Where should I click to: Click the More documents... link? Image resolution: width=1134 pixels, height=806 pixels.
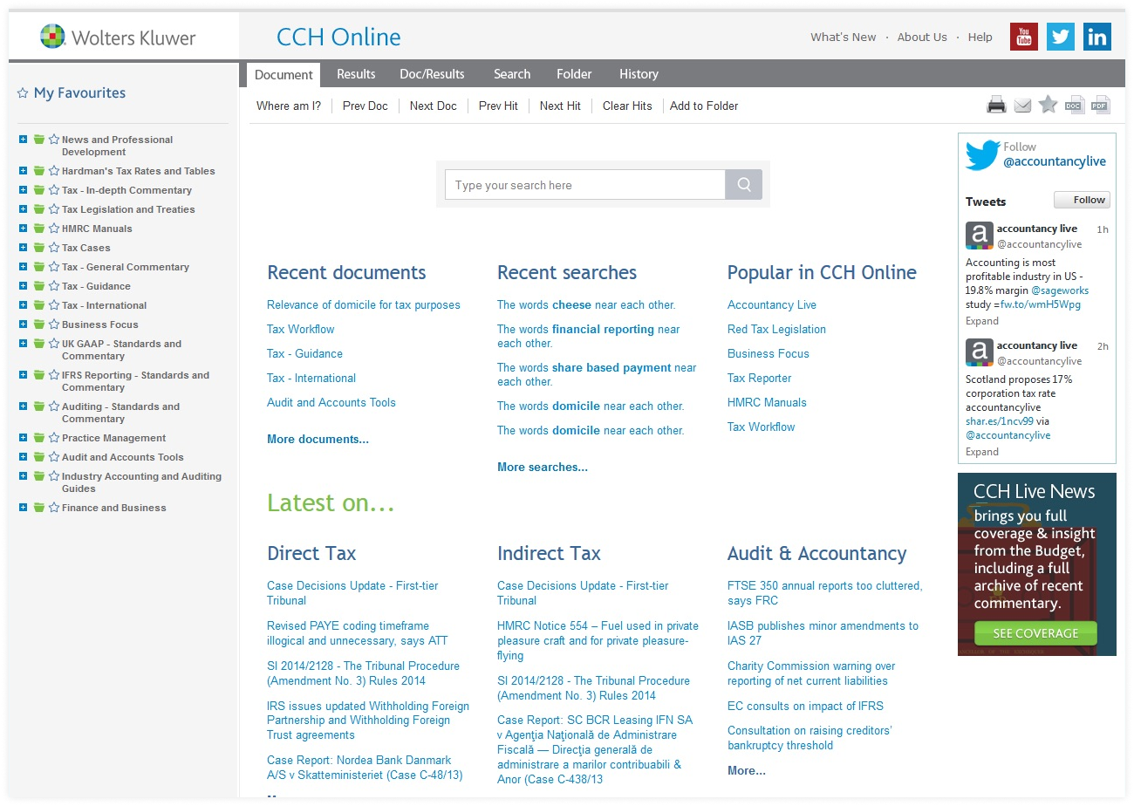318,440
